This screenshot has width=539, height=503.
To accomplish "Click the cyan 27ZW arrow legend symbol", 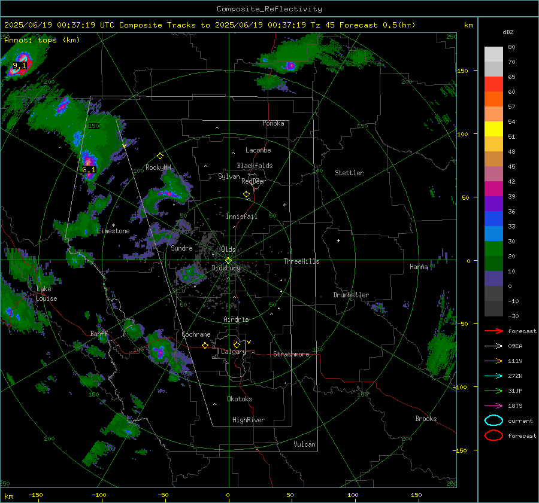I will pyautogui.click(x=493, y=376).
